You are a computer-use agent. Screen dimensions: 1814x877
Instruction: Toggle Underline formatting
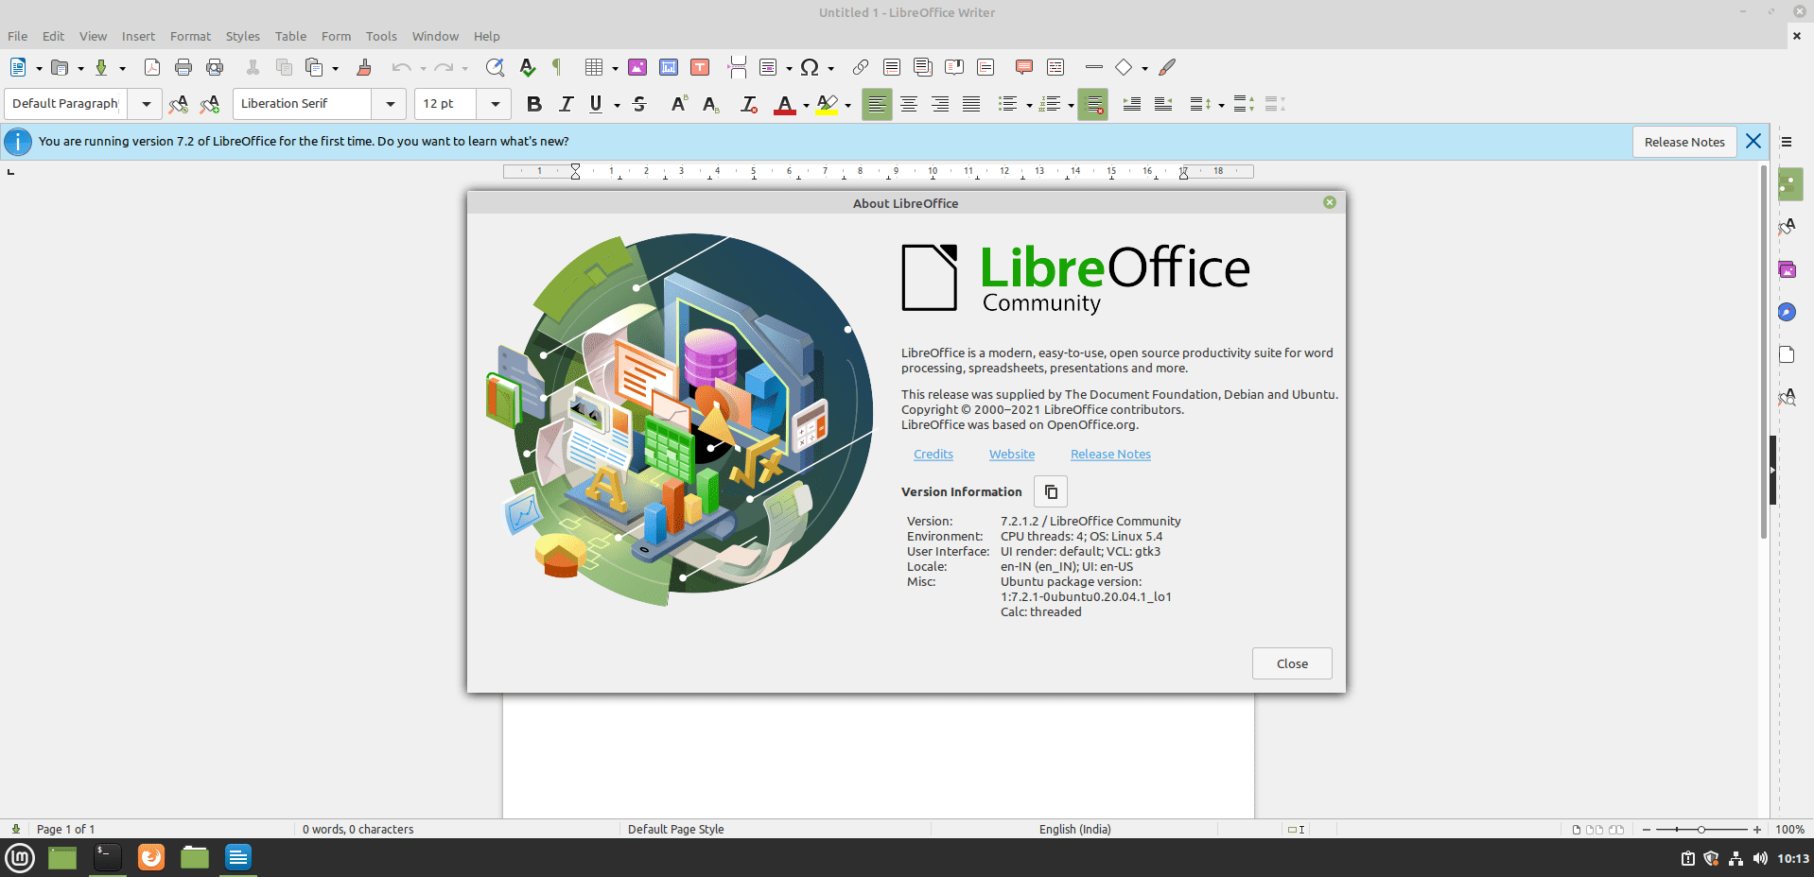[596, 104]
